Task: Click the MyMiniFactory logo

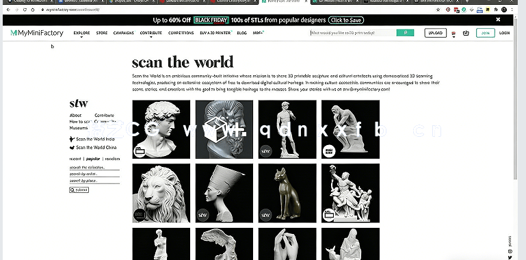Action: tap(37, 33)
